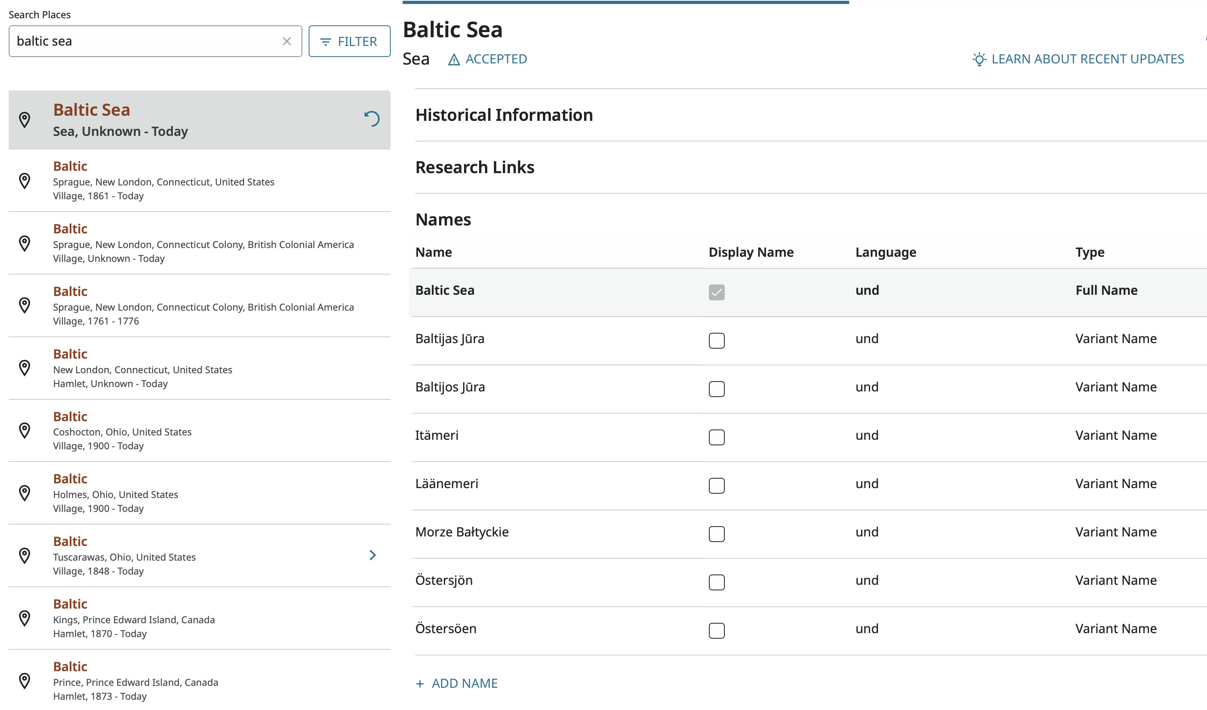Click the lightbulb icon by recent updates
This screenshot has width=1207, height=710.
click(x=980, y=59)
